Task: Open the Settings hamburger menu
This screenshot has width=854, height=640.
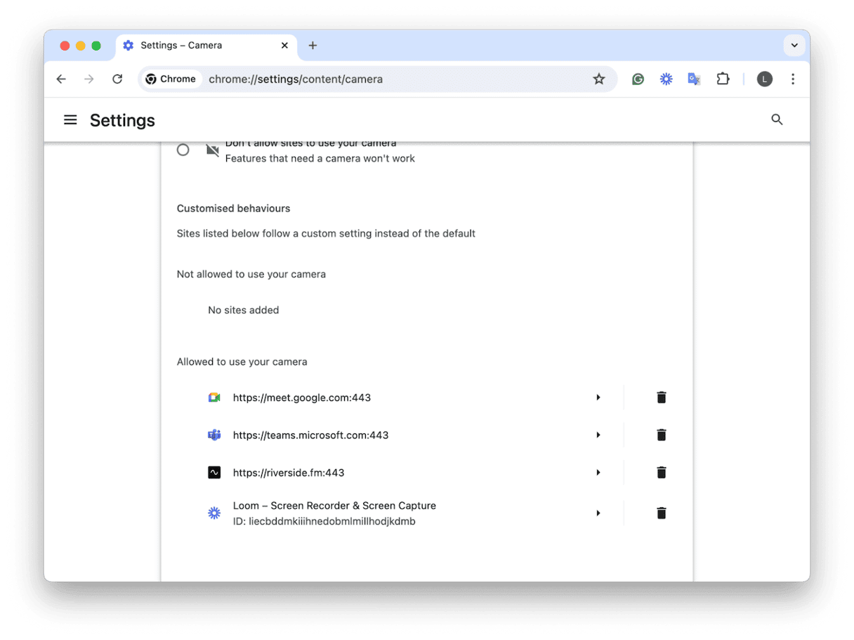Action: (x=70, y=119)
